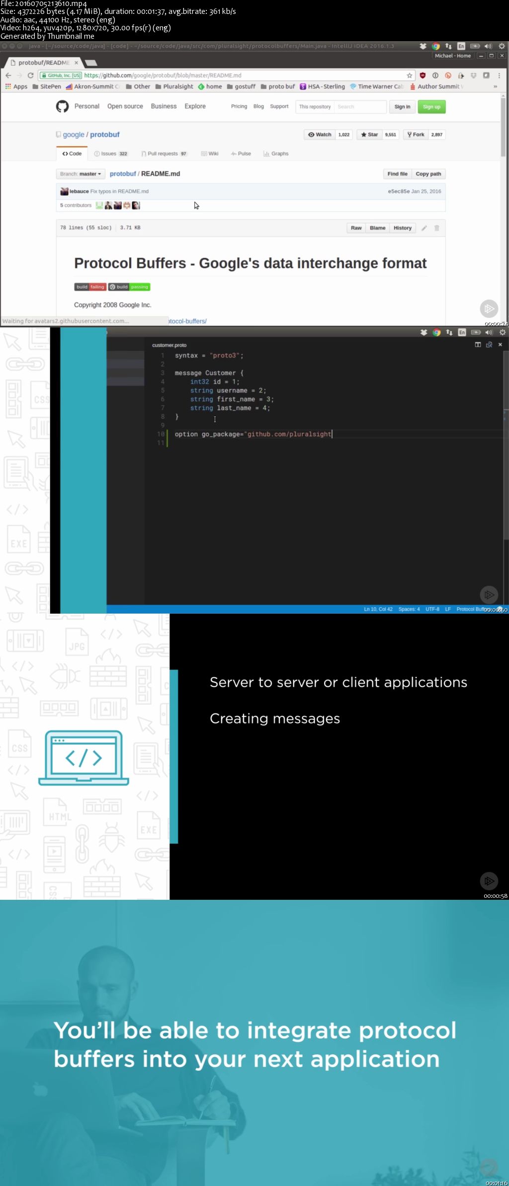Screen dimensions: 509x1186
Task: View the Raw file
Action: (x=356, y=228)
